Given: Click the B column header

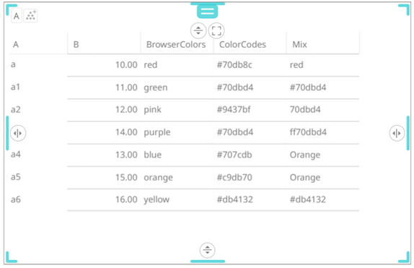Looking at the screenshot, I should pyautogui.click(x=76, y=45).
